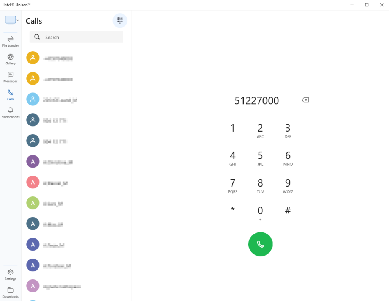Image resolution: width=389 pixels, height=301 pixels.
Task: Expand the device selector dropdown
Action: click(x=13, y=20)
